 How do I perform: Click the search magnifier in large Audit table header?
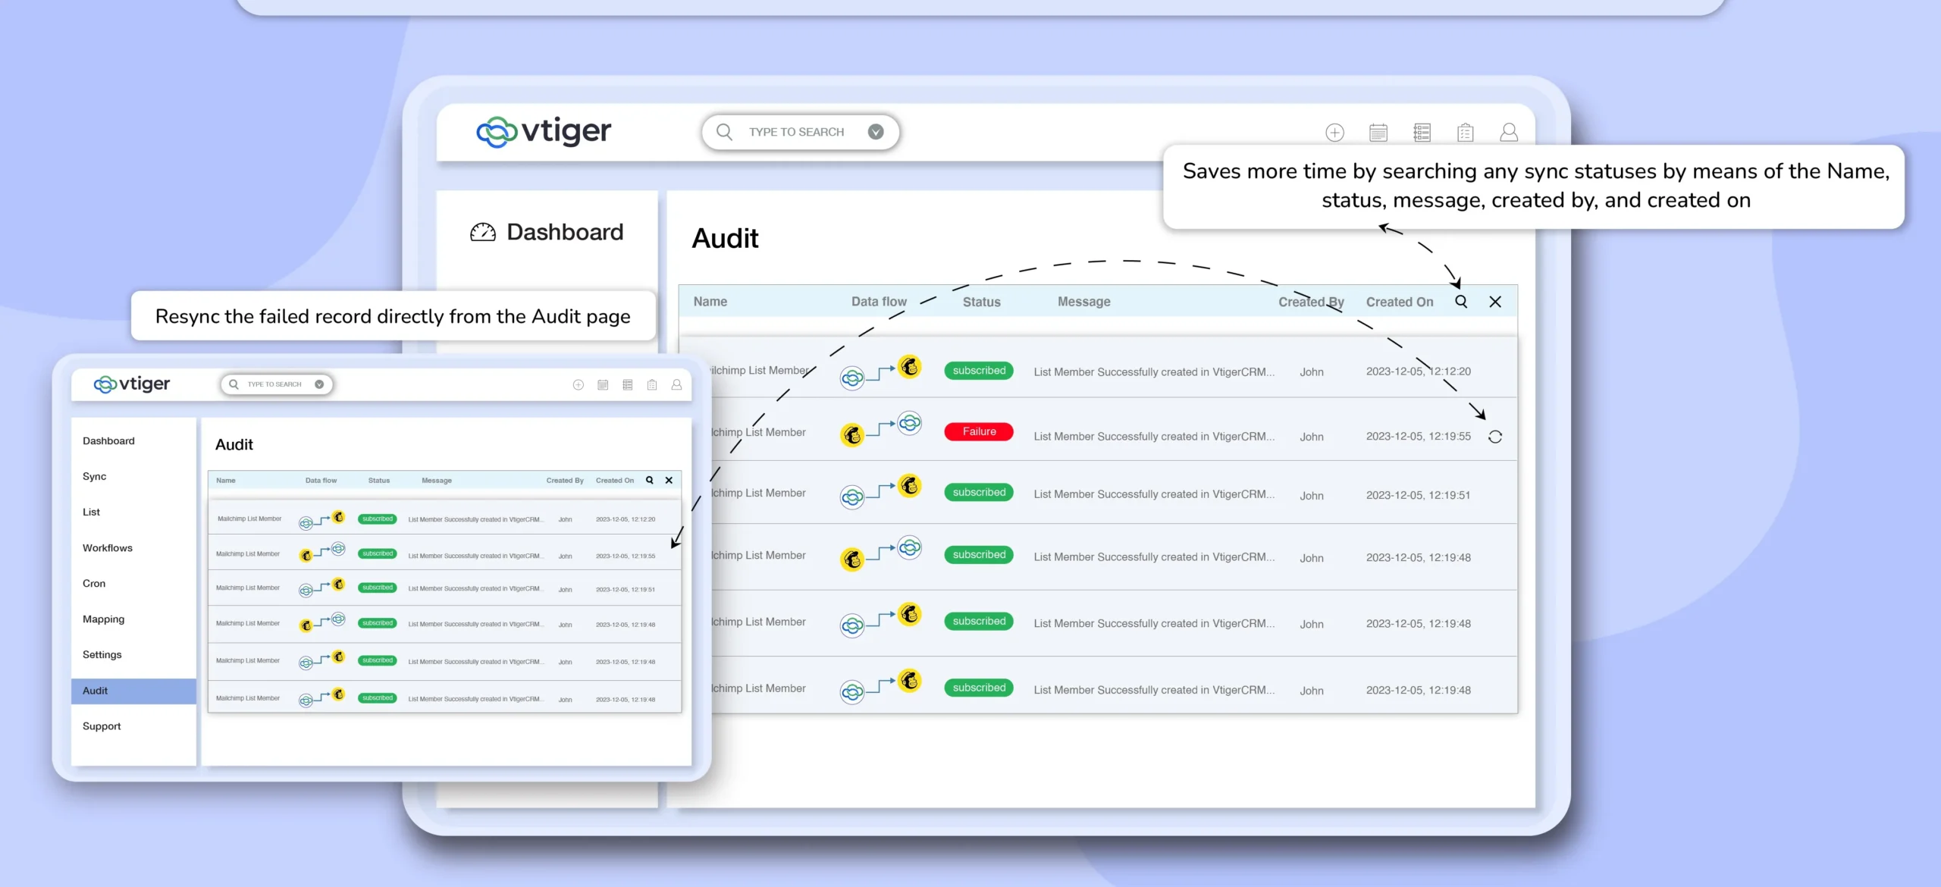tap(1460, 302)
